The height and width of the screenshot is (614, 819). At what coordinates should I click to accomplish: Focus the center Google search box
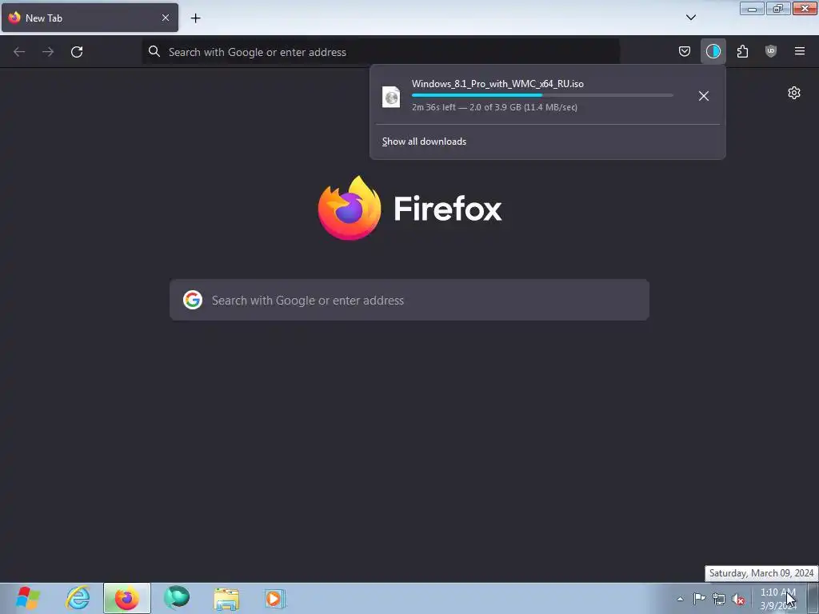tap(409, 301)
